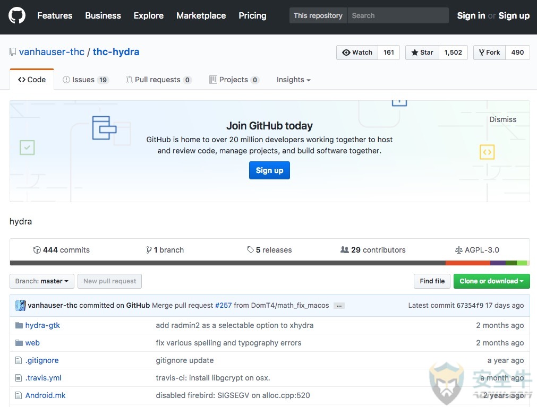Click the Fork button
Image resolution: width=537 pixels, height=407 pixels.
tap(489, 53)
